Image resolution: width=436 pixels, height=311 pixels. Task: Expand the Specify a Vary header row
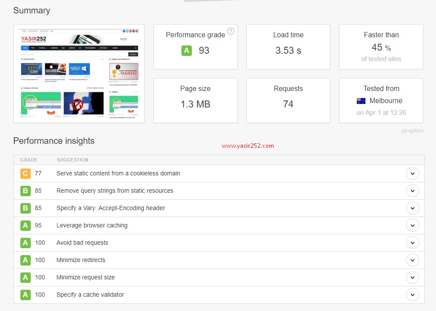413,208
